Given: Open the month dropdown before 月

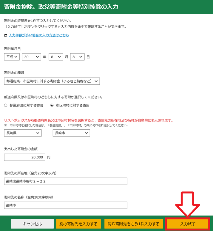Looking at the screenshot, I should 56,57.
